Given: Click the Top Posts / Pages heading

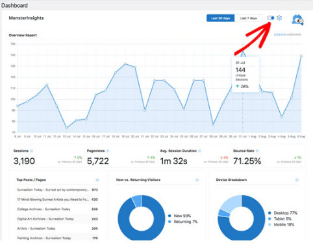Looking at the screenshot, I should pos(31,180).
